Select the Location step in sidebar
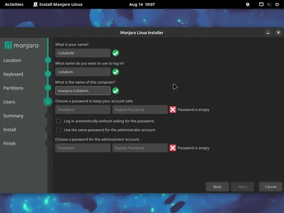This screenshot has height=213, width=284. point(12,60)
